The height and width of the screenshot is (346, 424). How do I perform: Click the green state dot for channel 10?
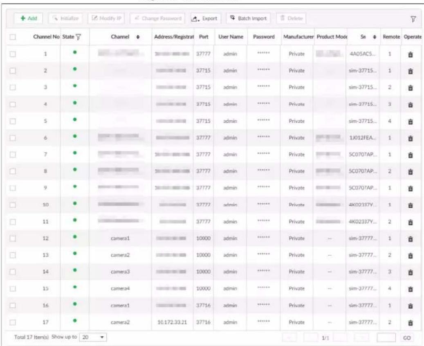click(75, 203)
